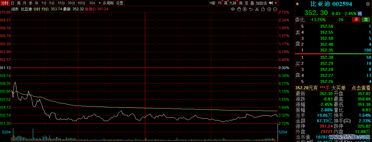This screenshot has height=142, width=372.
Task: Toggle the eye visibility icon above chart
Action: 233,10
